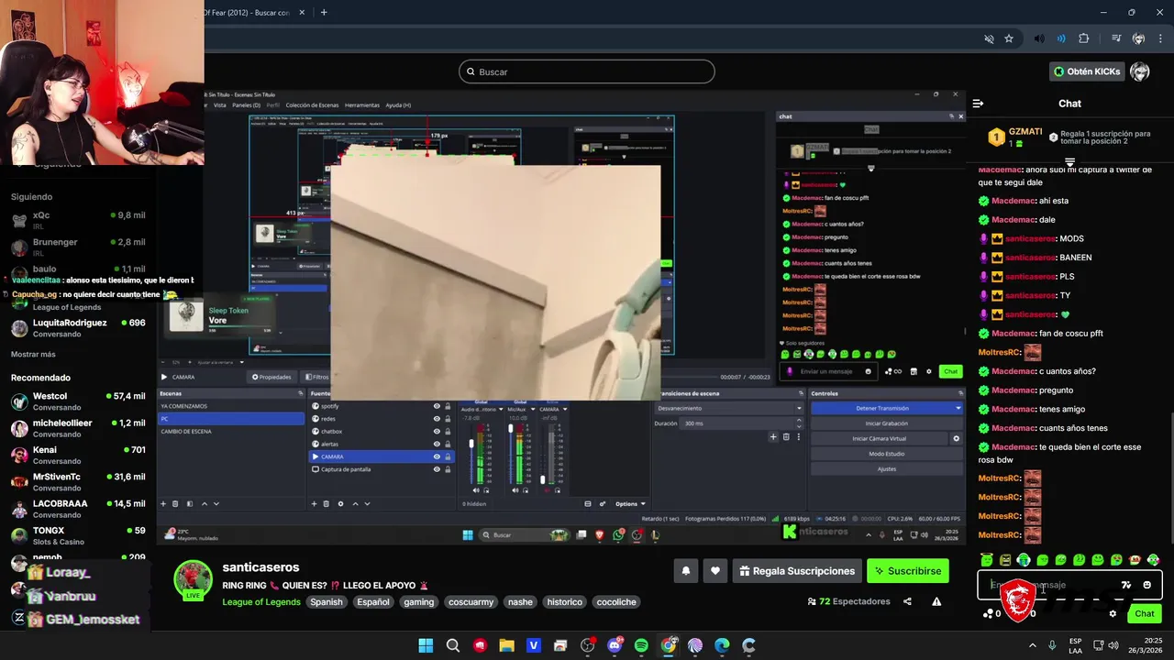The width and height of the screenshot is (1174, 660).
Task: Move the selected source up in OBS Fuentes
Action: point(355,503)
